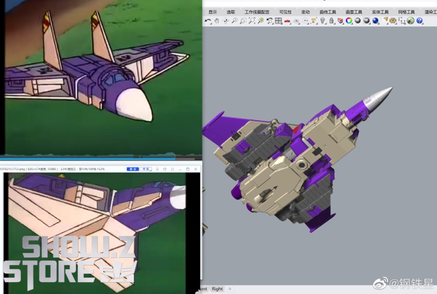Open the 网格工具 toolbar tab
437x294 pixels.
(x=406, y=12)
